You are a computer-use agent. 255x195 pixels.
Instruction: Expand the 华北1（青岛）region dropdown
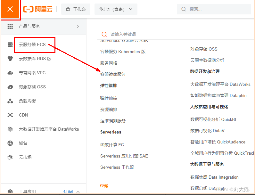(x=116, y=9)
